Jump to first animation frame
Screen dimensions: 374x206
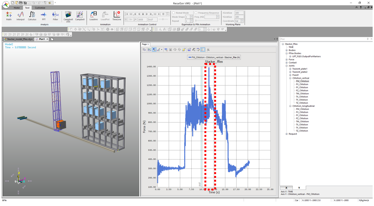tap(127, 14)
